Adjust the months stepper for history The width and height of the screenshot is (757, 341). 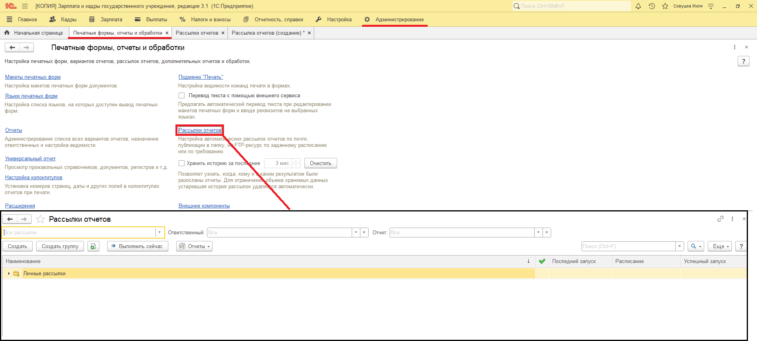point(296,163)
